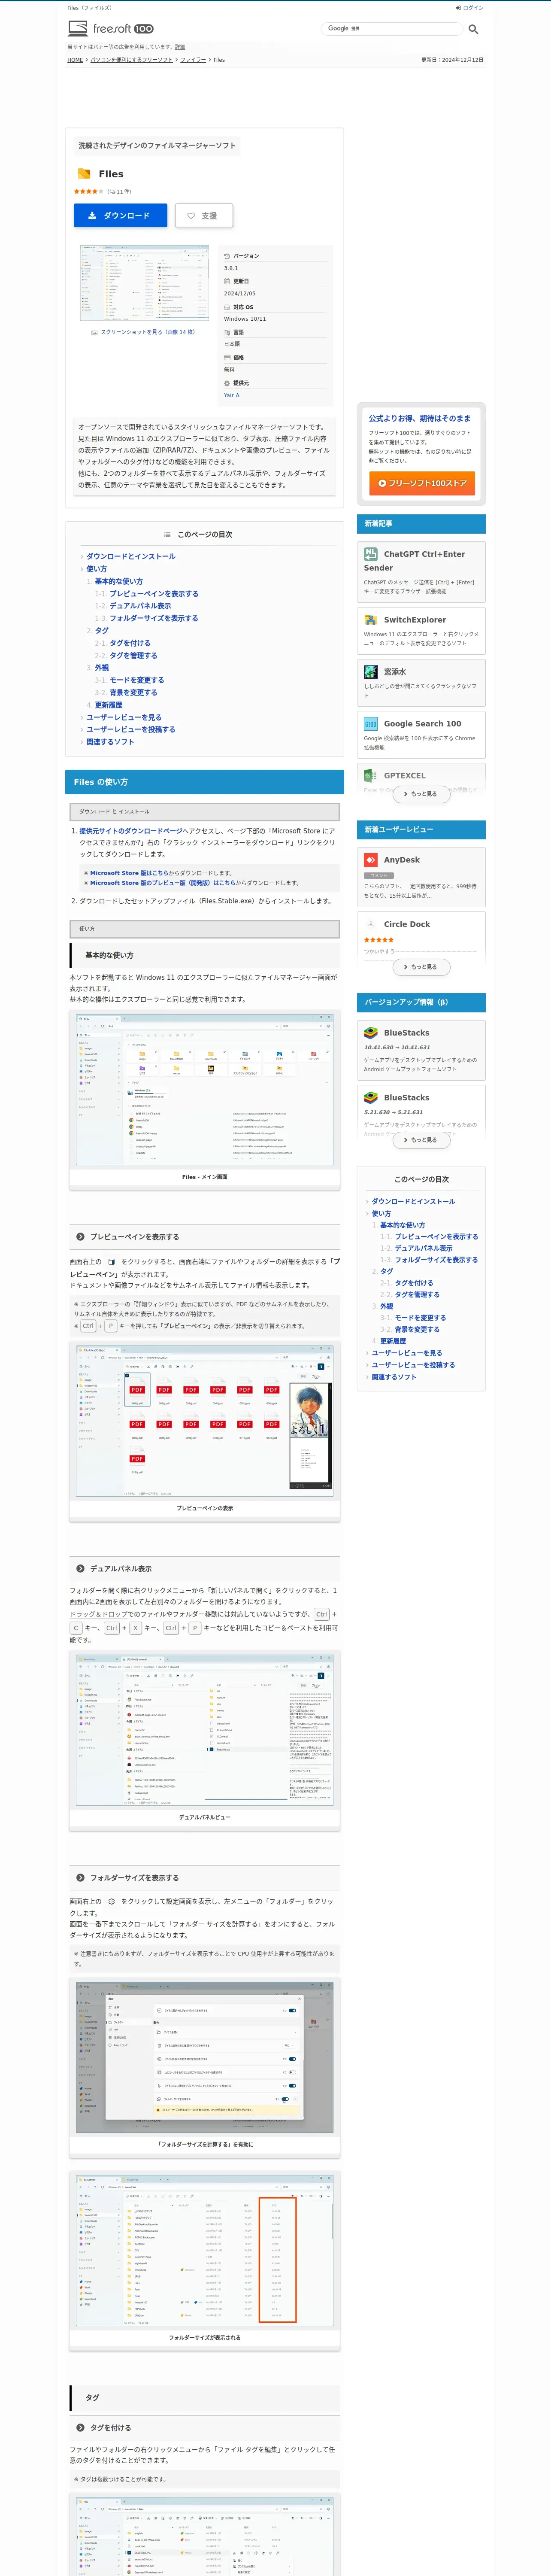Screen dimensions: 551x2576
Task: Open the プレビューペインの表示 screenshot
Action: coord(204,1421)
